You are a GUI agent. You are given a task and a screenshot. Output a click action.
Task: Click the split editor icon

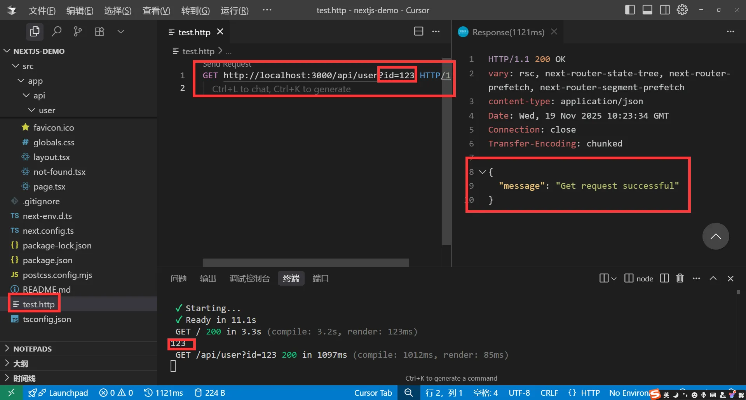[x=418, y=31]
